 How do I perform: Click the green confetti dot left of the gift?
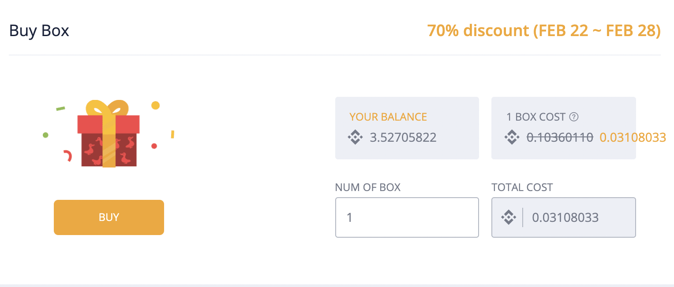[45, 135]
